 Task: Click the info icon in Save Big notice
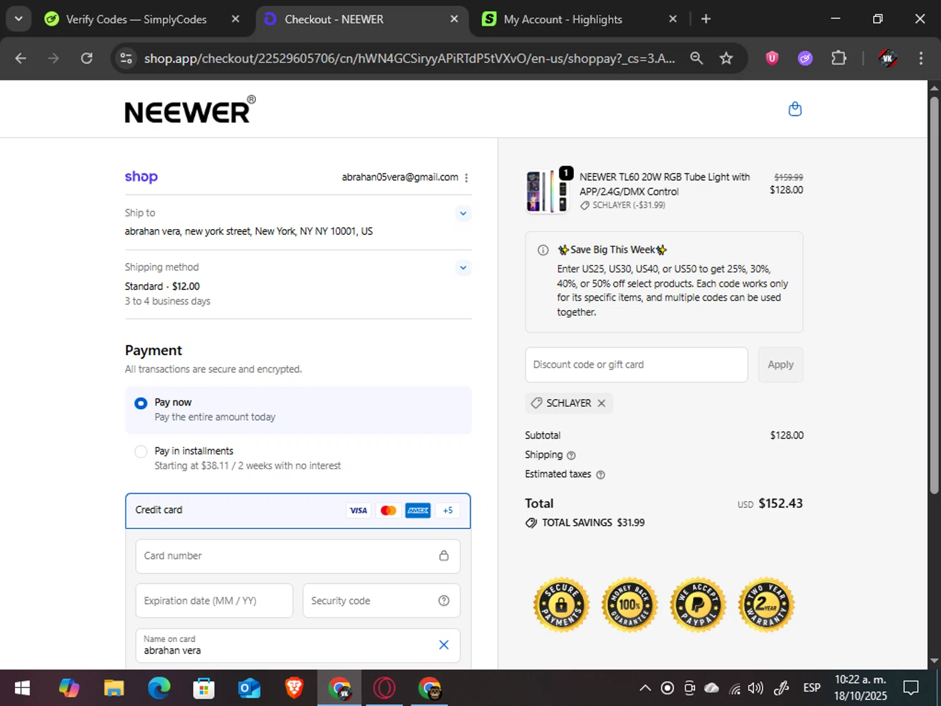pyautogui.click(x=543, y=250)
